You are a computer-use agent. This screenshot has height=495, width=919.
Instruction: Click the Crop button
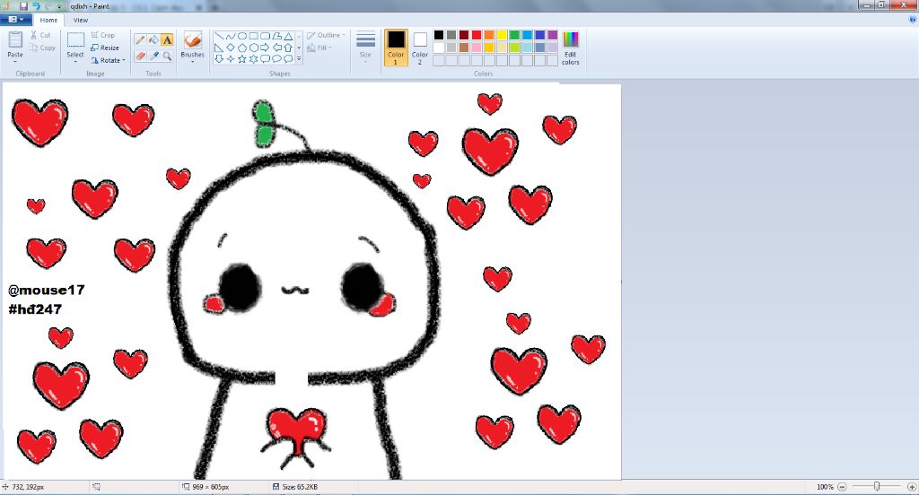pos(102,35)
